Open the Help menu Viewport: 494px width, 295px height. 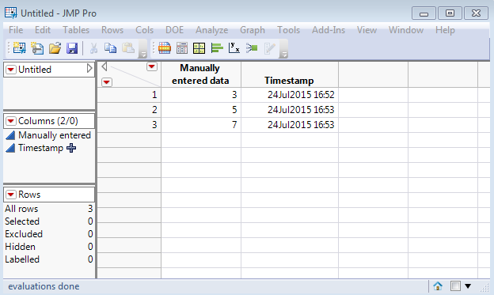pyautogui.click(x=445, y=30)
